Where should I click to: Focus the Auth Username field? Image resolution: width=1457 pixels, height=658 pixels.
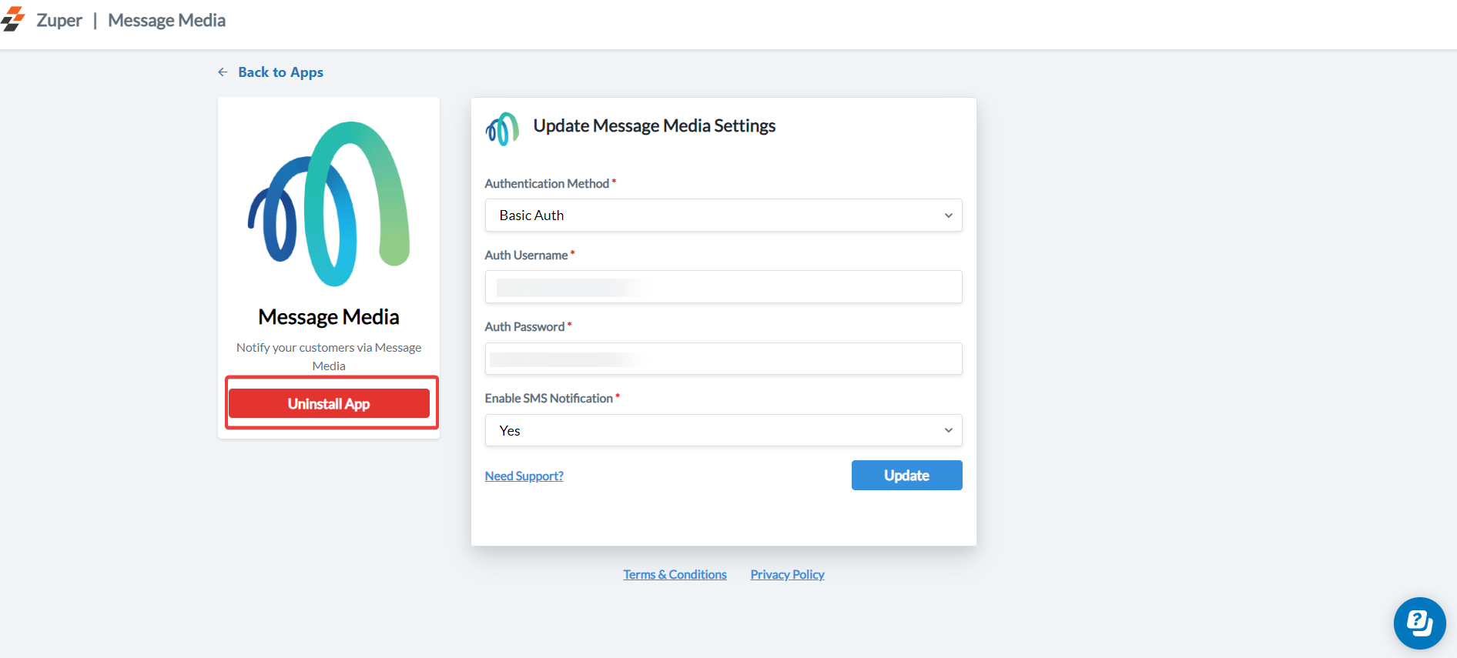[x=722, y=287]
